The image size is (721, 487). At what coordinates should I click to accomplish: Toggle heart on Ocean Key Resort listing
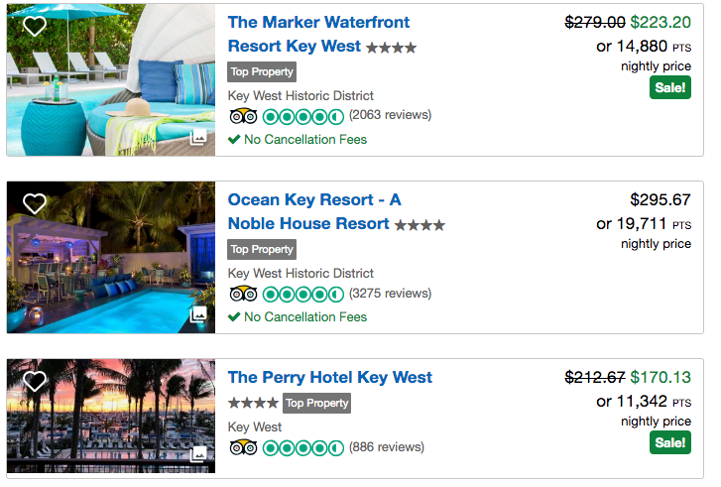click(35, 204)
